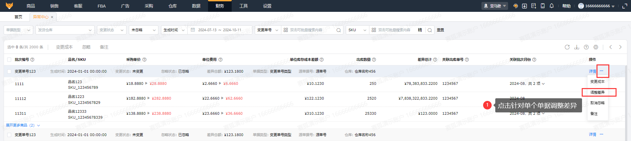Open the 变更单号 search-type dropdown
Image resolution: width=631 pixels, height=141 pixels.
tap(268, 30)
